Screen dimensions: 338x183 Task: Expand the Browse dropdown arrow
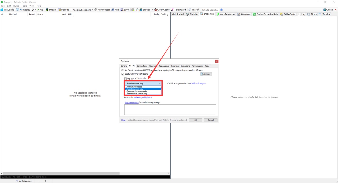click(x=153, y=10)
